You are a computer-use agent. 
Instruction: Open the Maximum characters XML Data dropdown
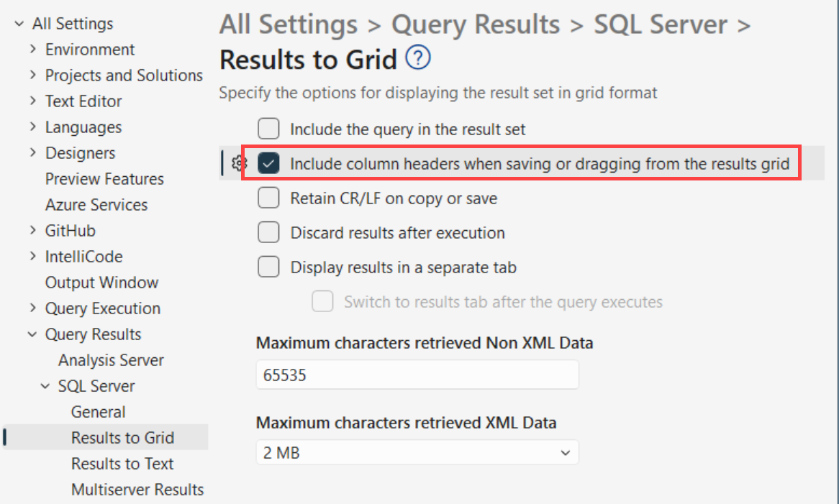coord(568,452)
